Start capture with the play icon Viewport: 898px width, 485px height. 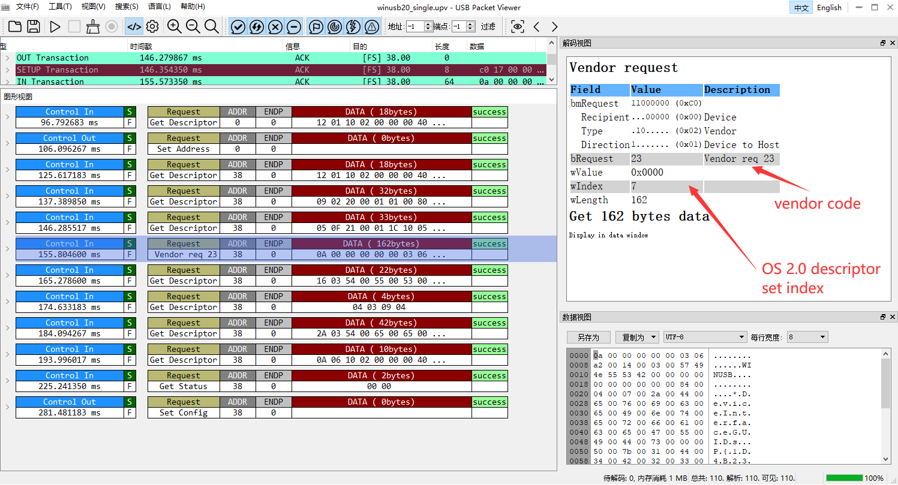coord(55,26)
